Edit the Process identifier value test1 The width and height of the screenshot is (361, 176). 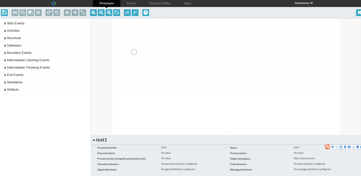(164, 147)
